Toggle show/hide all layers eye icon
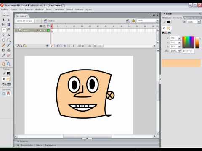 (41, 26)
